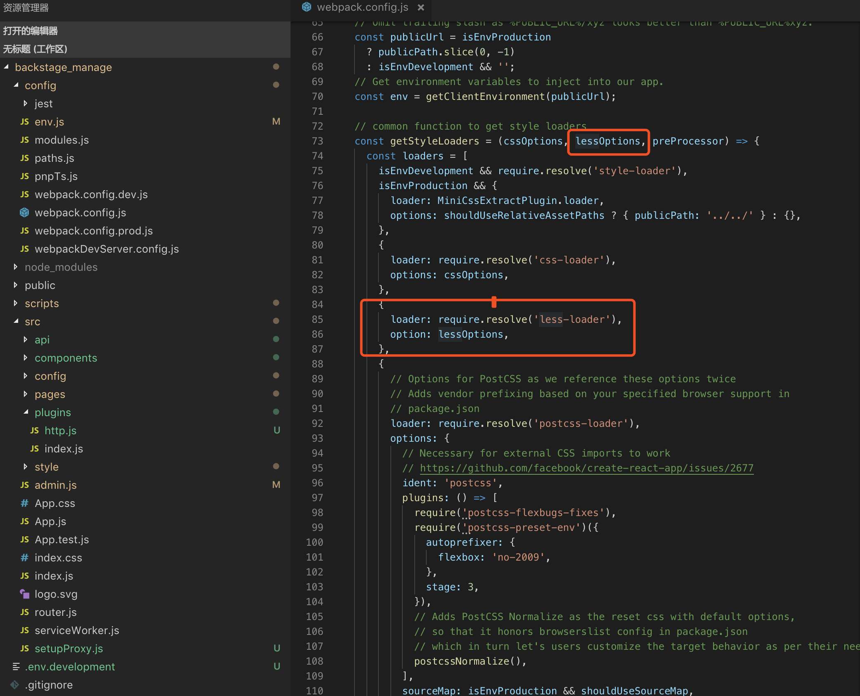Image resolution: width=860 pixels, height=696 pixels.
Task: Click the webpack icon beside webpack.config.js in tree
Action: [x=25, y=212]
